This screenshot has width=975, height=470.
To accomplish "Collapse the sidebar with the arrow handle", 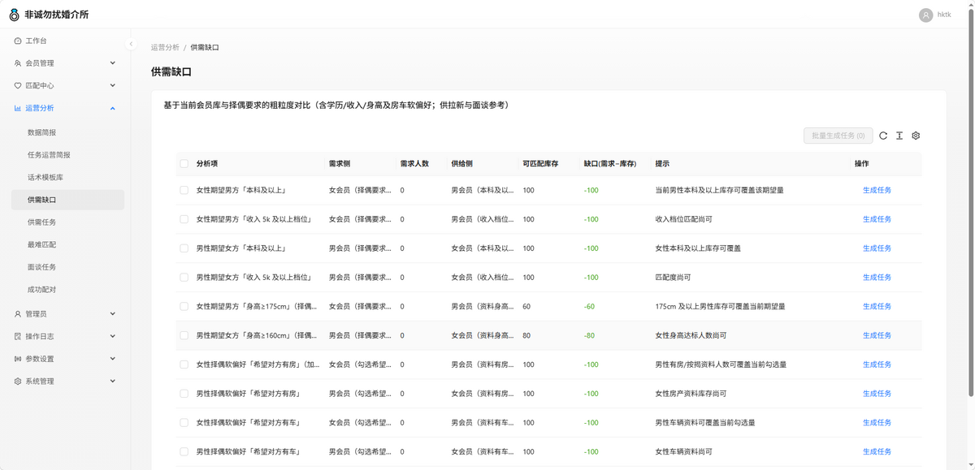I will click(131, 44).
